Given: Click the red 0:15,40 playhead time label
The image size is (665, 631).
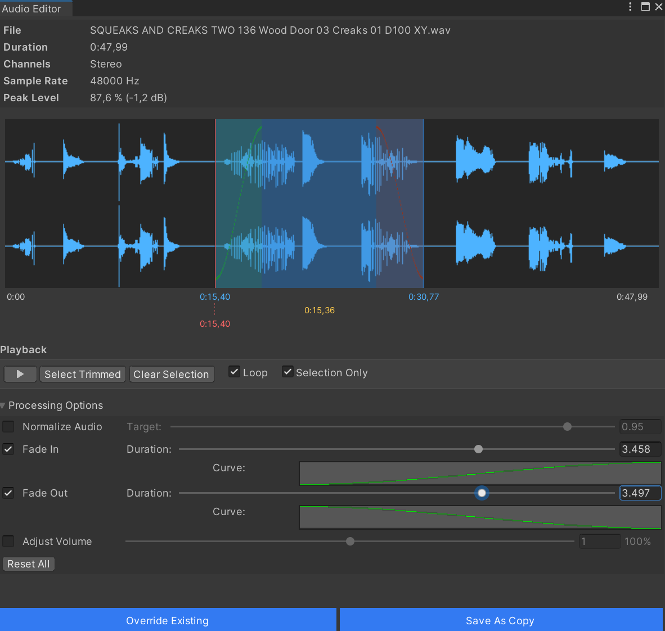Looking at the screenshot, I should (215, 324).
